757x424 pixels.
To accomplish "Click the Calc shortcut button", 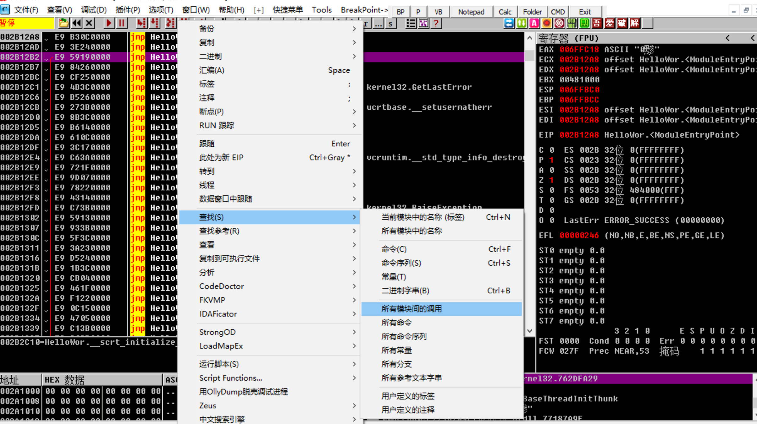I will point(505,12).
